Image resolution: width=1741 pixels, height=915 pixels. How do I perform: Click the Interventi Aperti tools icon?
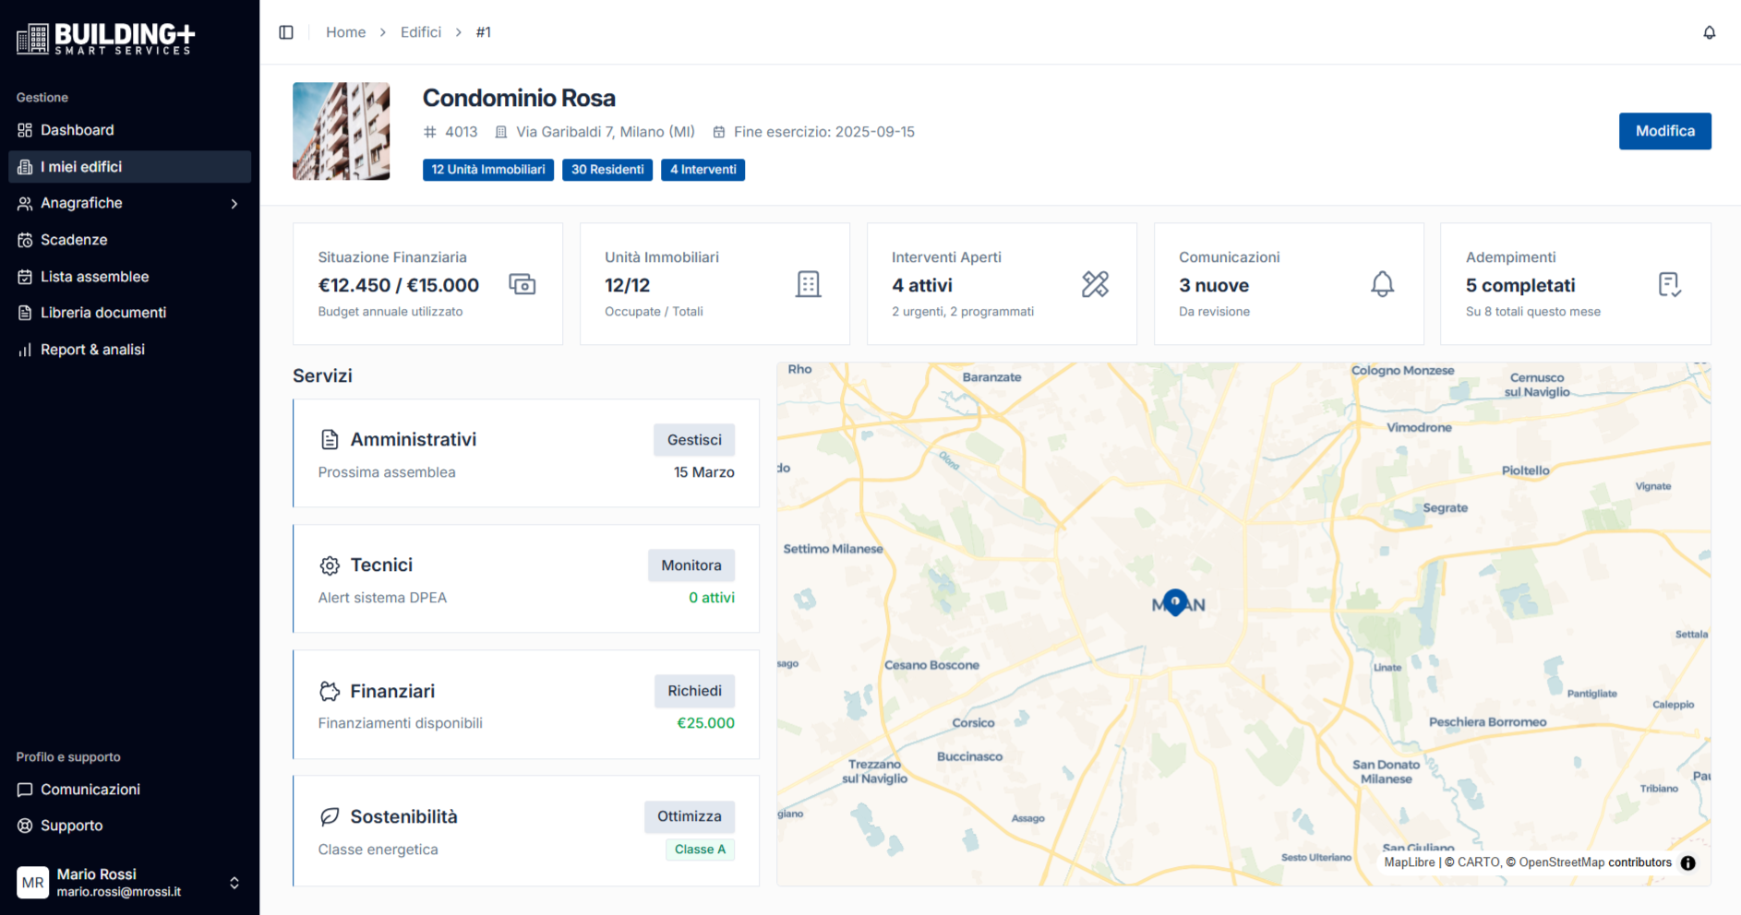(1095, 284)
